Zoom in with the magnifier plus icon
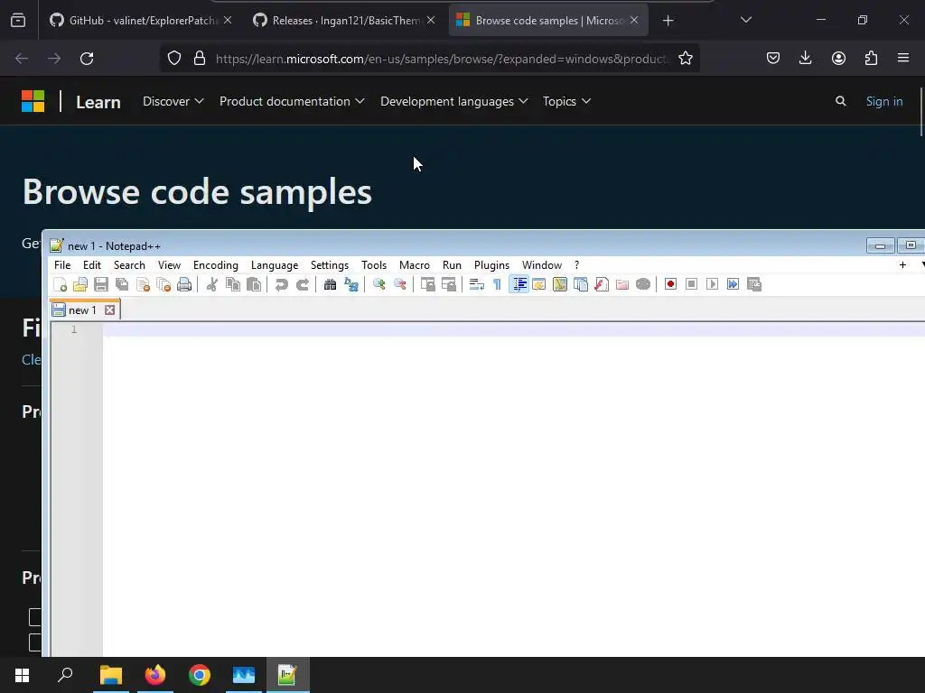 pos(379,284)
